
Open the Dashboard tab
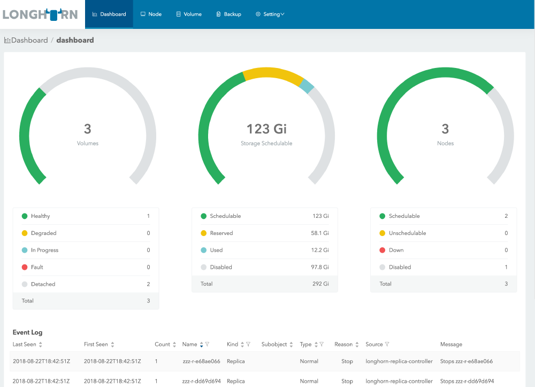click(109, 14)
